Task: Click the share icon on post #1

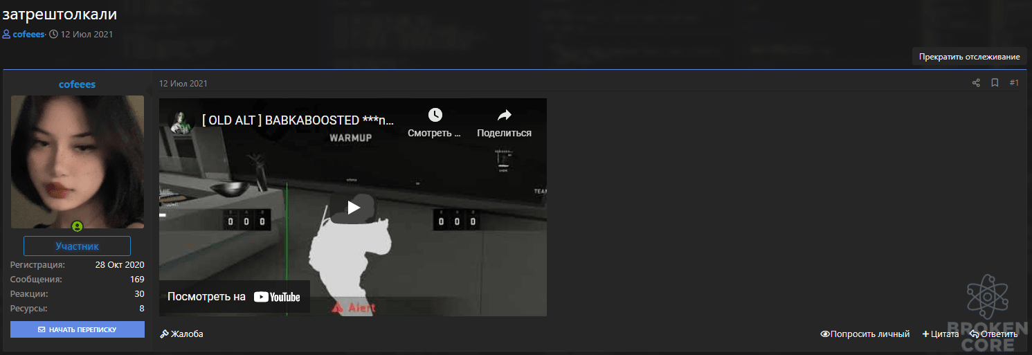Action: [x=976, y=83]
